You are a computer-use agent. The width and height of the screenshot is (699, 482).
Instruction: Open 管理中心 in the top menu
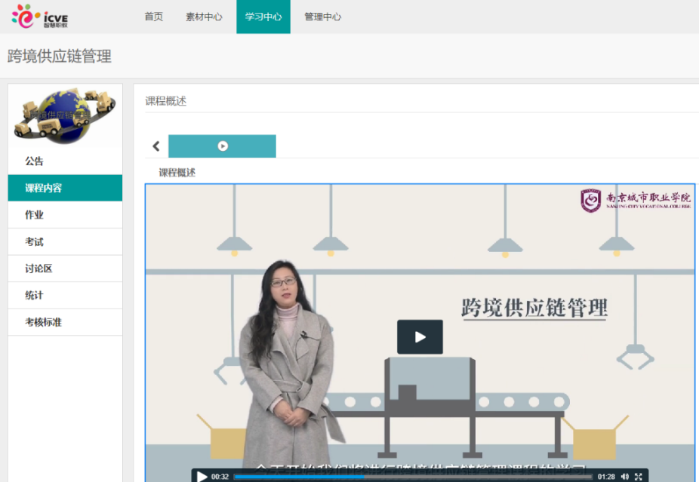click(x=322, y=17)
